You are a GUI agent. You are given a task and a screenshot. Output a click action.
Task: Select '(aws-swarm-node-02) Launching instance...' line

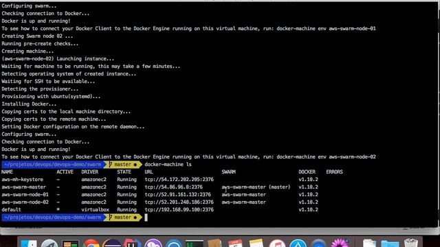pos(58,59)
